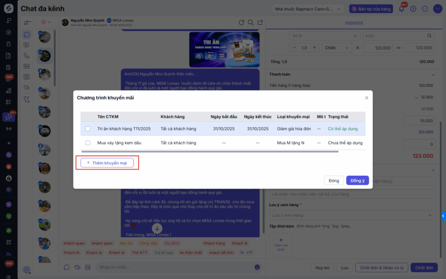
Task: Open the channel status filter dropdown
Action: [x=46, y=22]
